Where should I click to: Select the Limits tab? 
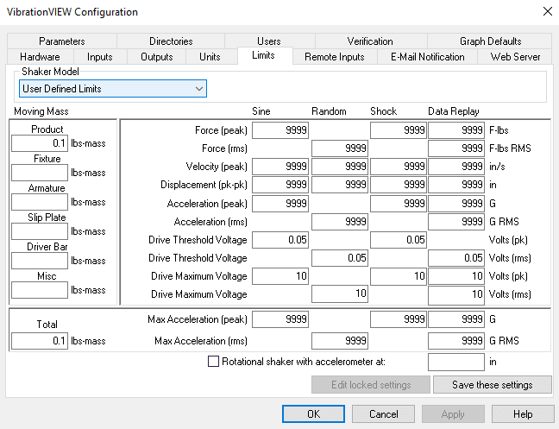tap(263, 55)
